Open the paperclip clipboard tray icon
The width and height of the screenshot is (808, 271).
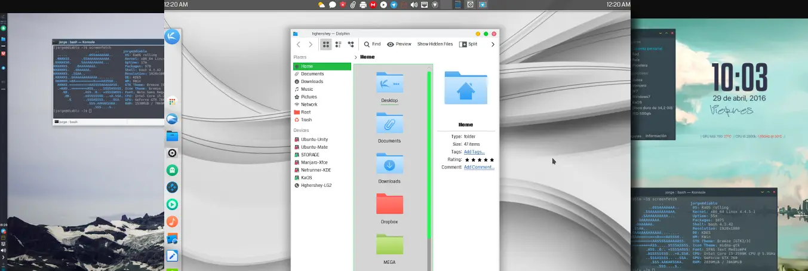[x=353, y=4]
